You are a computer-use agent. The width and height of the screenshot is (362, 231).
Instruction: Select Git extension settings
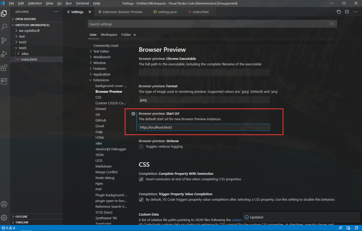click(x=97, y=114)
